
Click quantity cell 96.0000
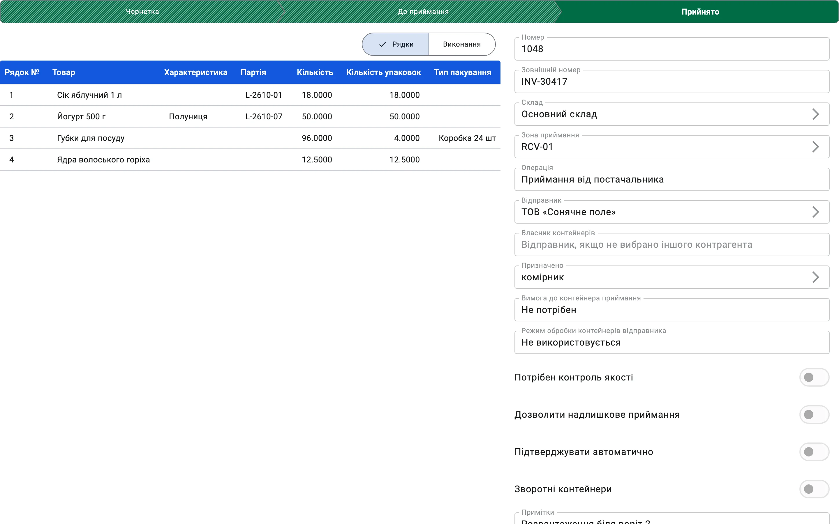pyautogui.click(x=317, y=138)
